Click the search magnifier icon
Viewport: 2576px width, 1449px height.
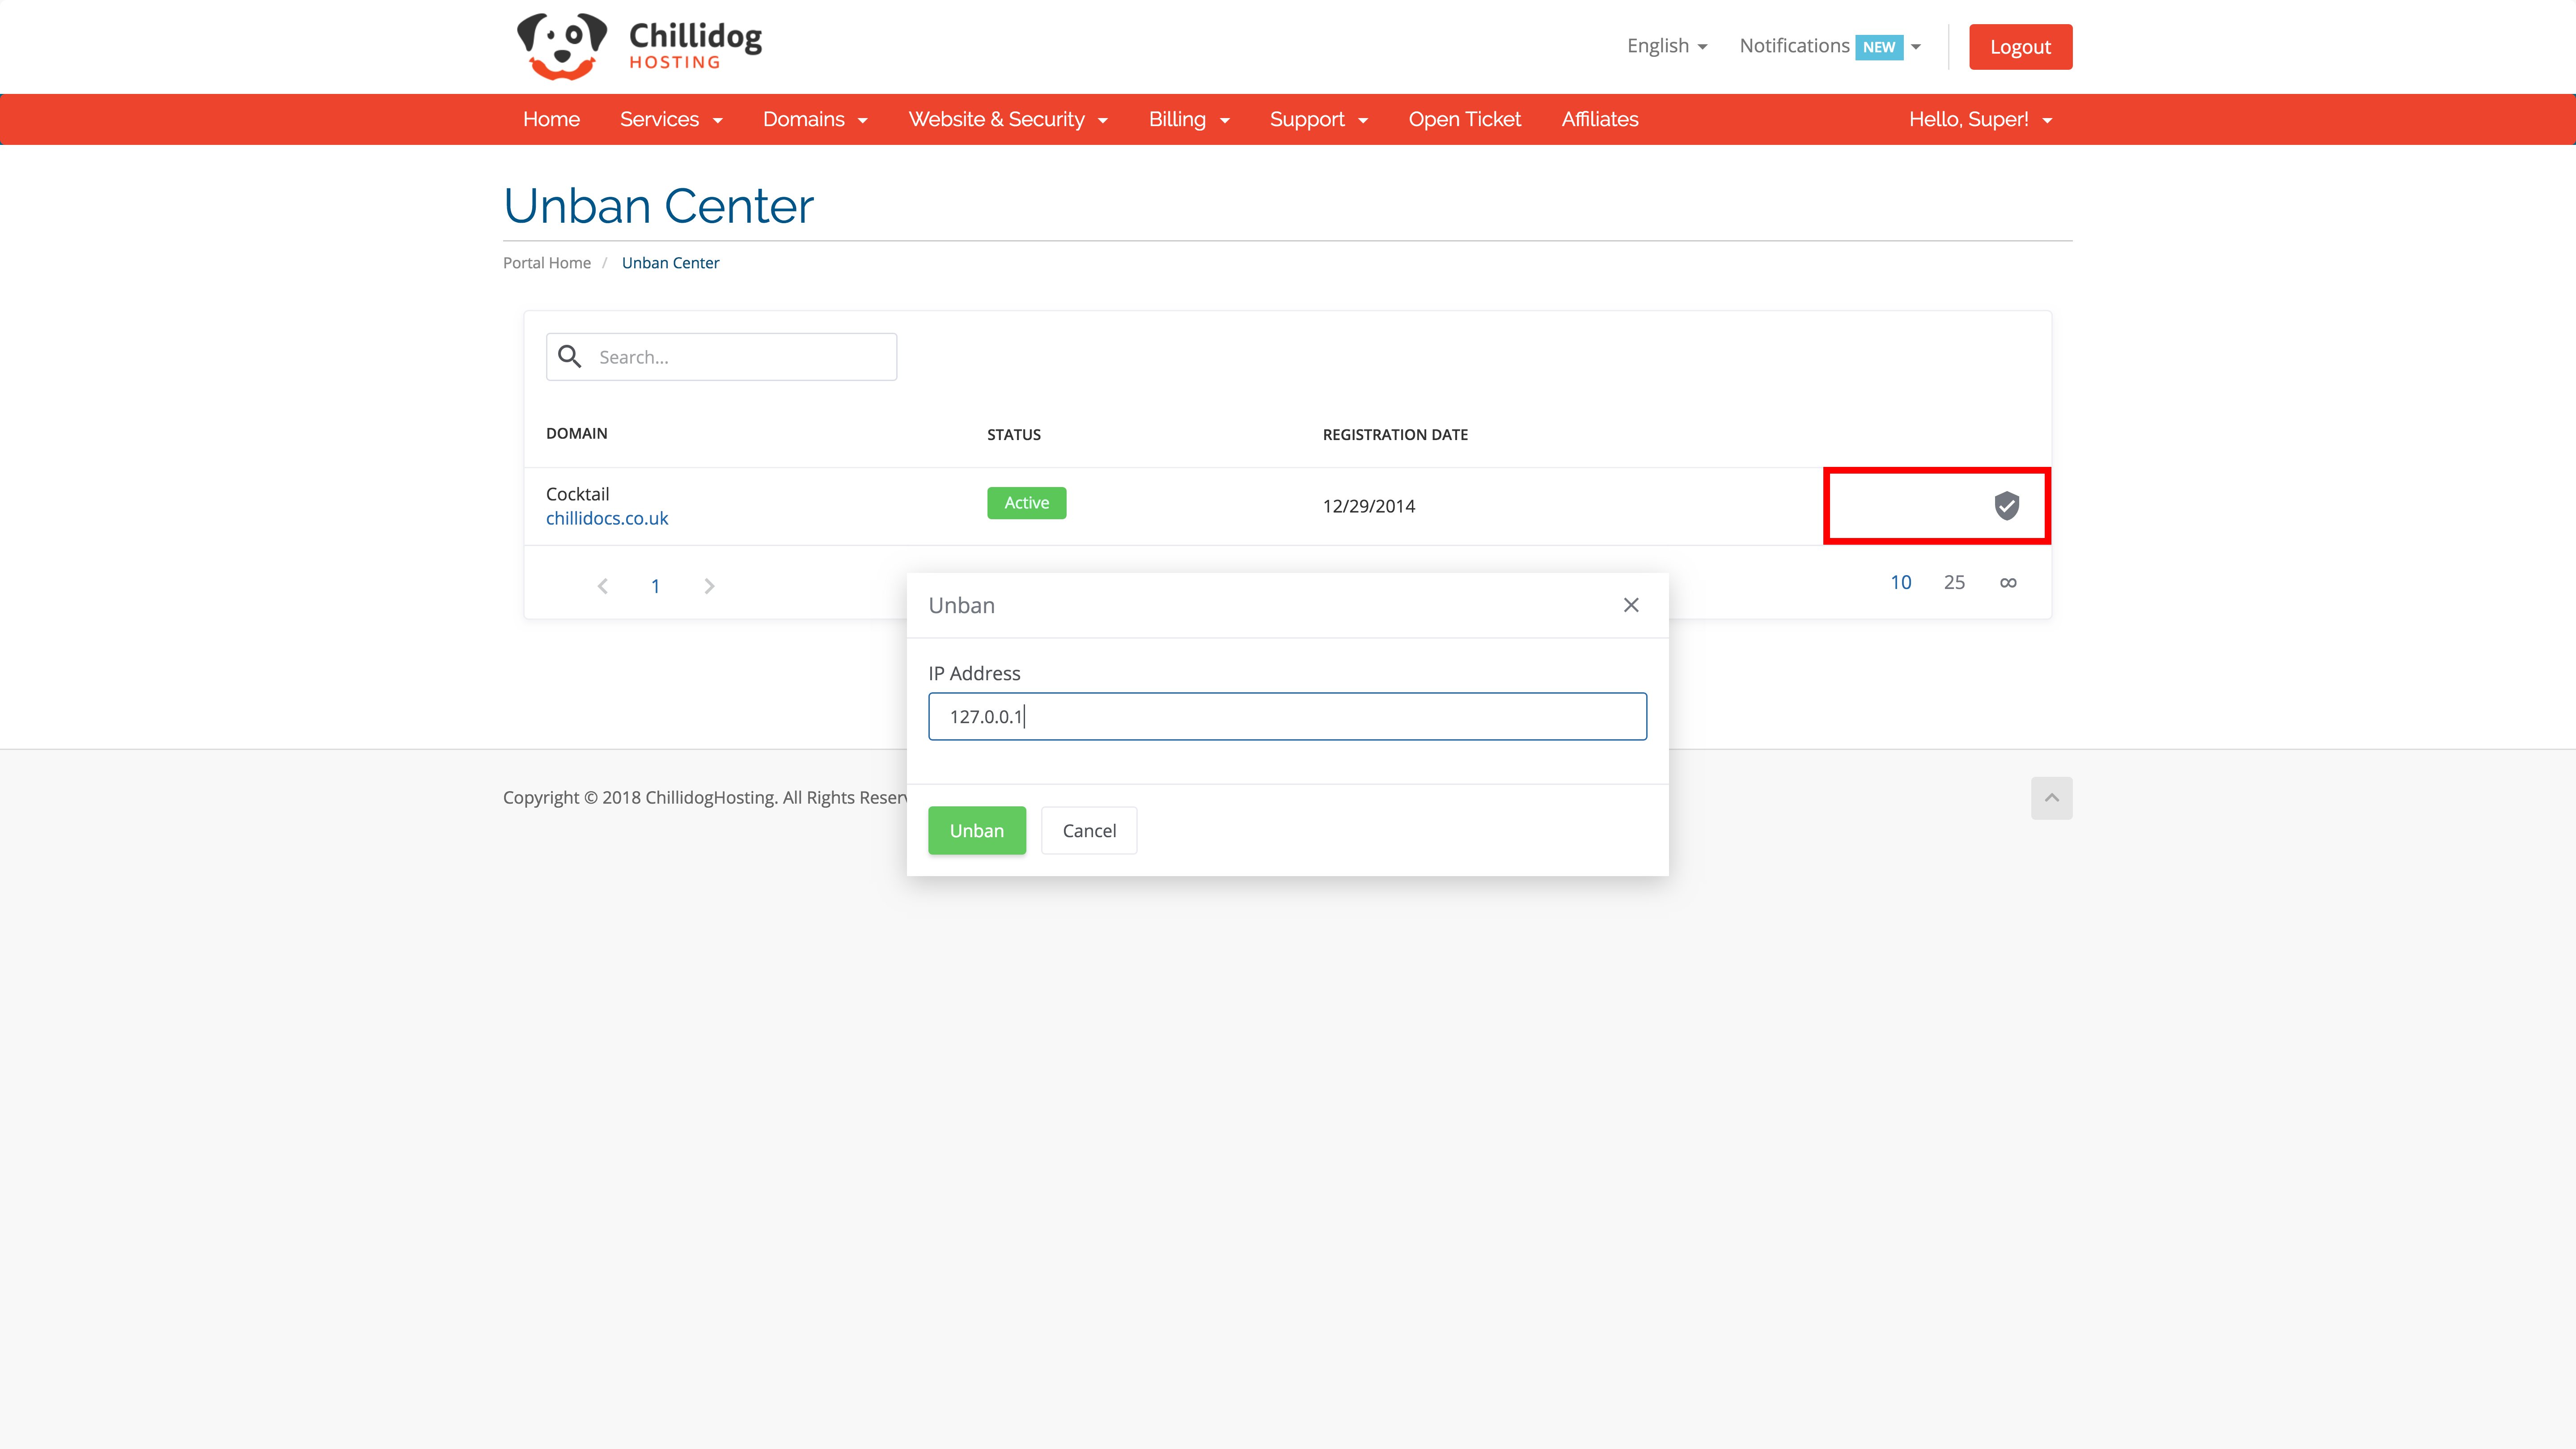570,356
